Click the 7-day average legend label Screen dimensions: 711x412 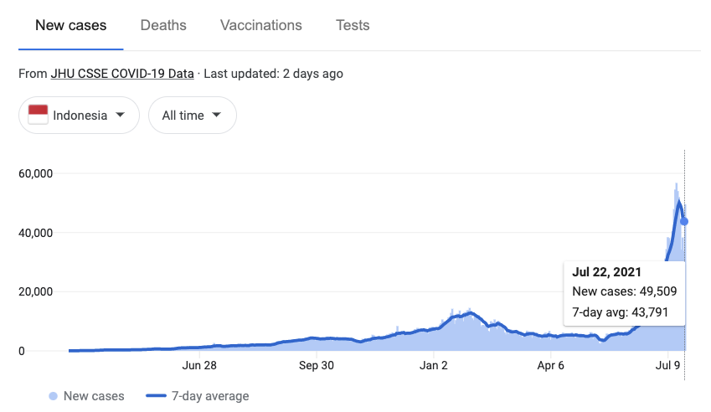210,396
